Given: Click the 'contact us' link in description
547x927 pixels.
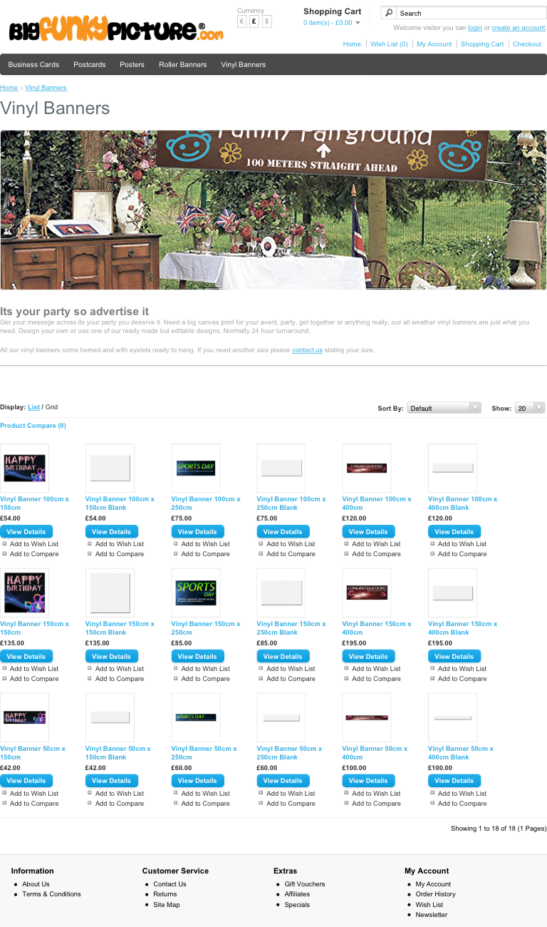Looking at the screenshot, I should [x=307, y=350].
